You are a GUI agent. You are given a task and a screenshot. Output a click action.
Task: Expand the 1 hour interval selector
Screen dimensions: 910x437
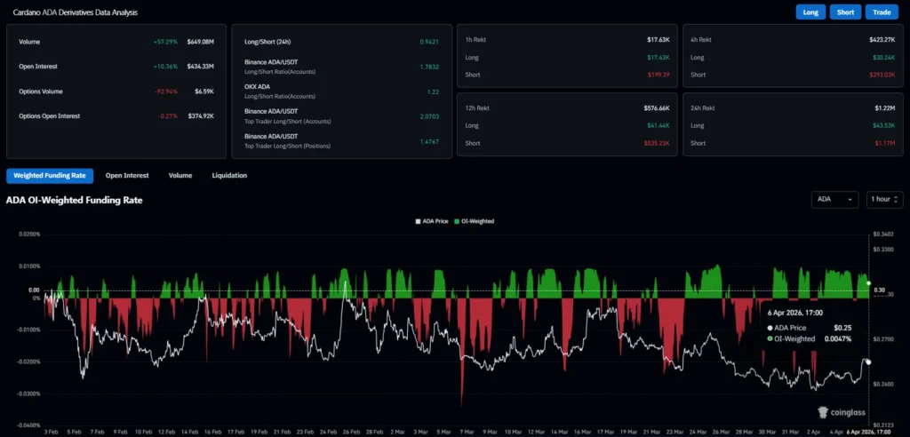point(884,200)
